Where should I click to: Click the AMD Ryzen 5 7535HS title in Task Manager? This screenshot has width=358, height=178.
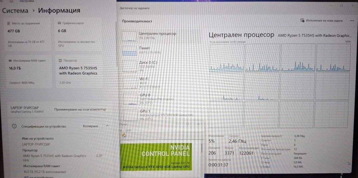click(315, 35)
